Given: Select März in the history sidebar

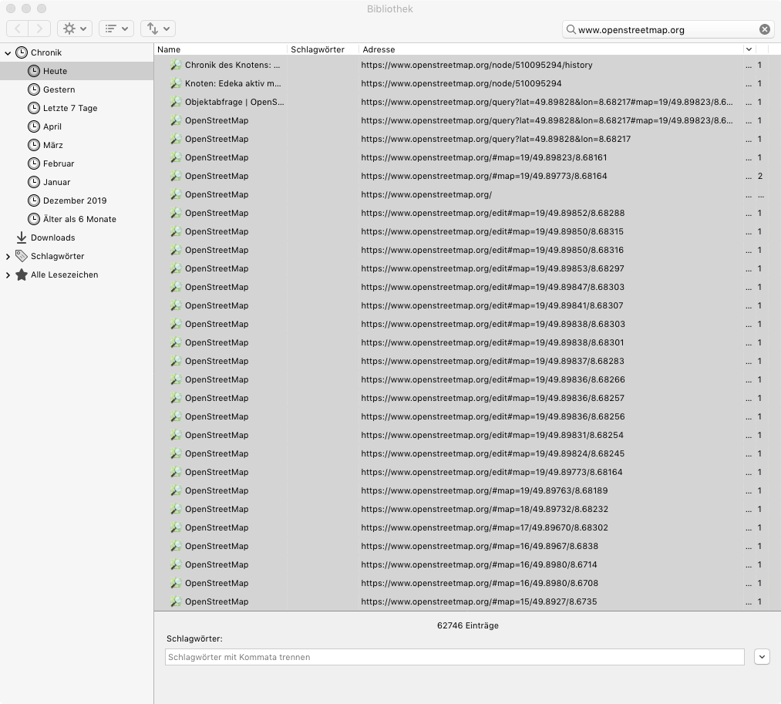Looking at the screenshot, I should (76, 145).
